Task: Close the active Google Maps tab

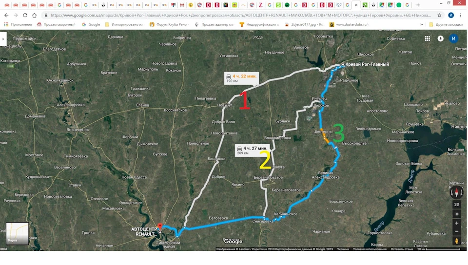Action: coord(356,5)
